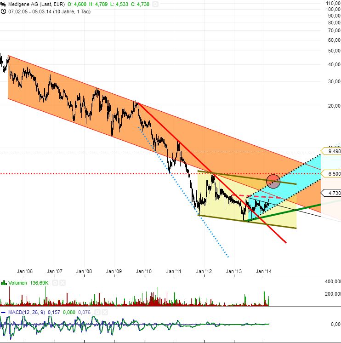Image resolution: width=341 pixels, height=343 pixels.
Task: Click the MACD line legend icon
Action: (x=3, y=312)
